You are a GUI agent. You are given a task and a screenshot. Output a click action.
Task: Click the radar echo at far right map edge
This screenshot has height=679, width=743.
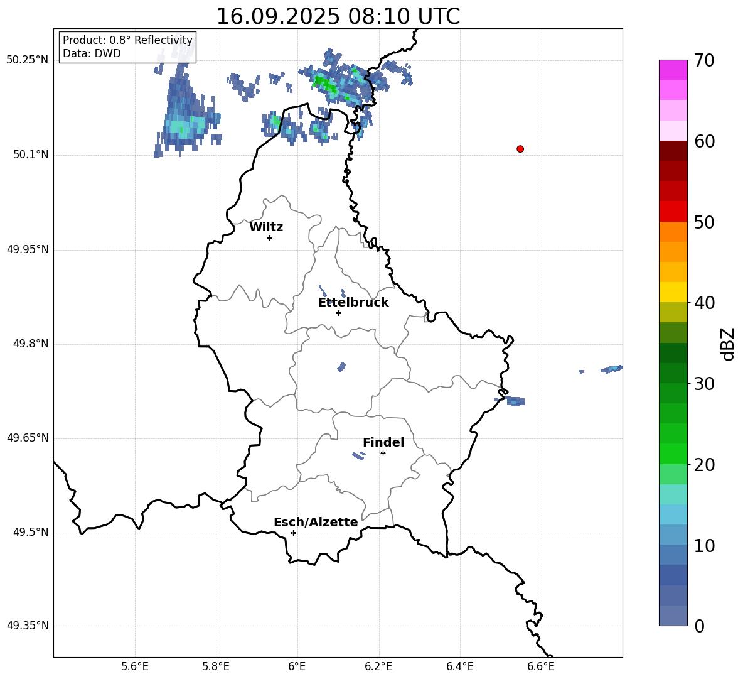pyautogui.click(x=611, y=369)
